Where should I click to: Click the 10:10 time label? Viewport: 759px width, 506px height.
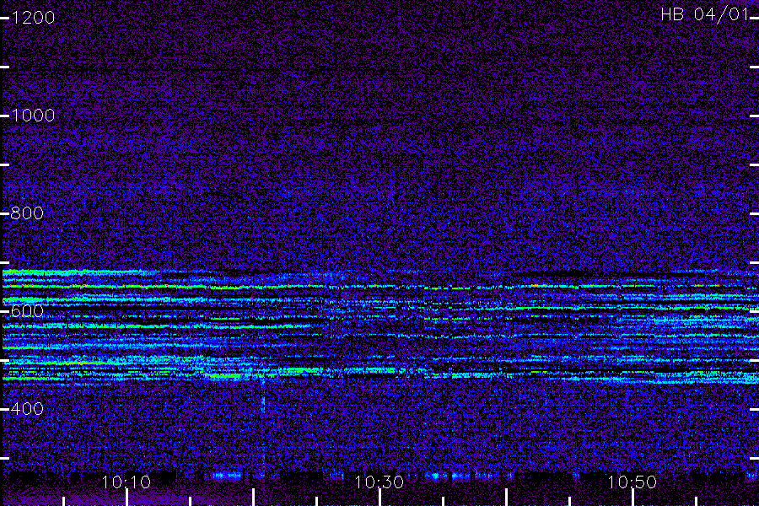click(126, 482)
